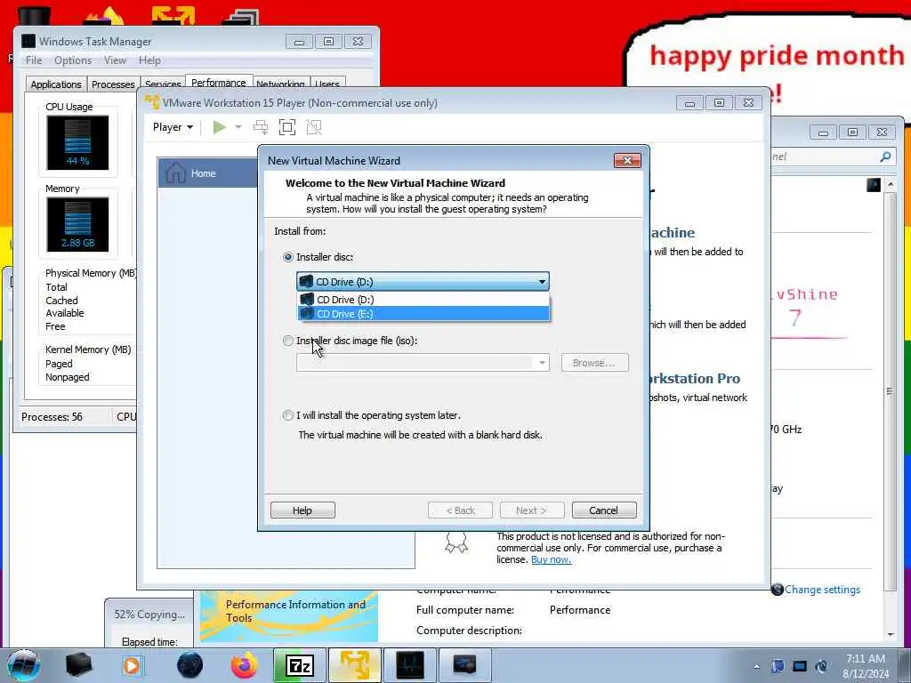Click the disabled ISO path combo box
911x683 pixels.
(x=423, y=363)
